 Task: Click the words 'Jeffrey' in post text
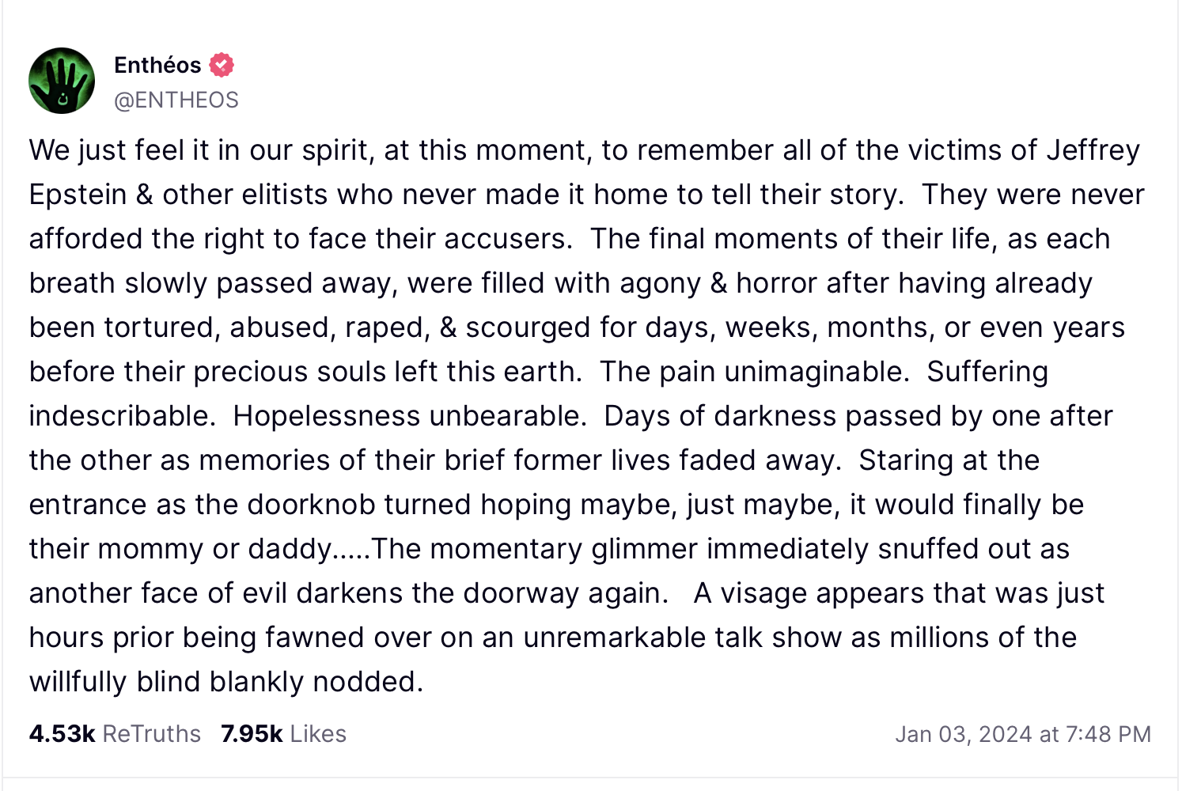1093,150
